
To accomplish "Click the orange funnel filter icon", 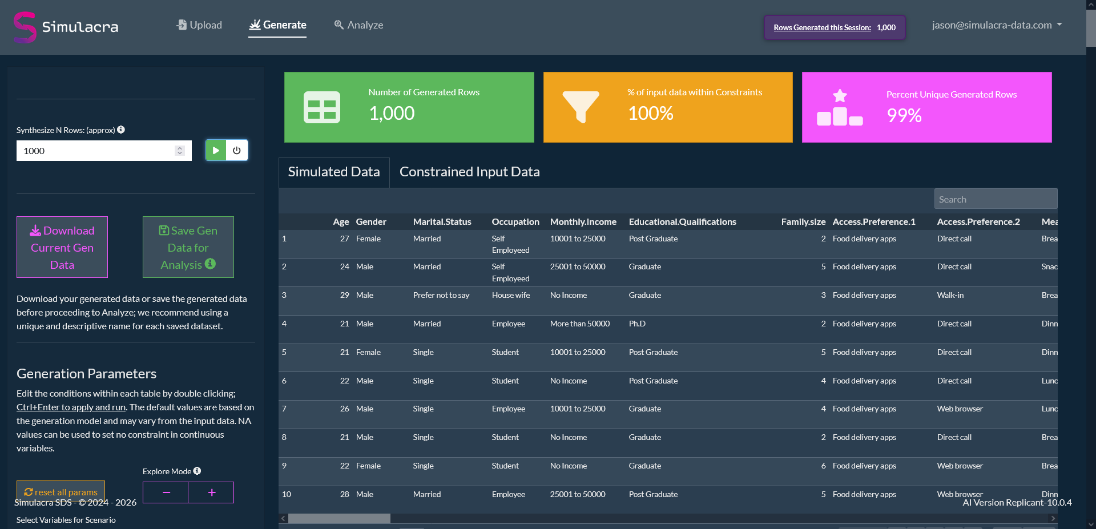I will coord(581,107).
